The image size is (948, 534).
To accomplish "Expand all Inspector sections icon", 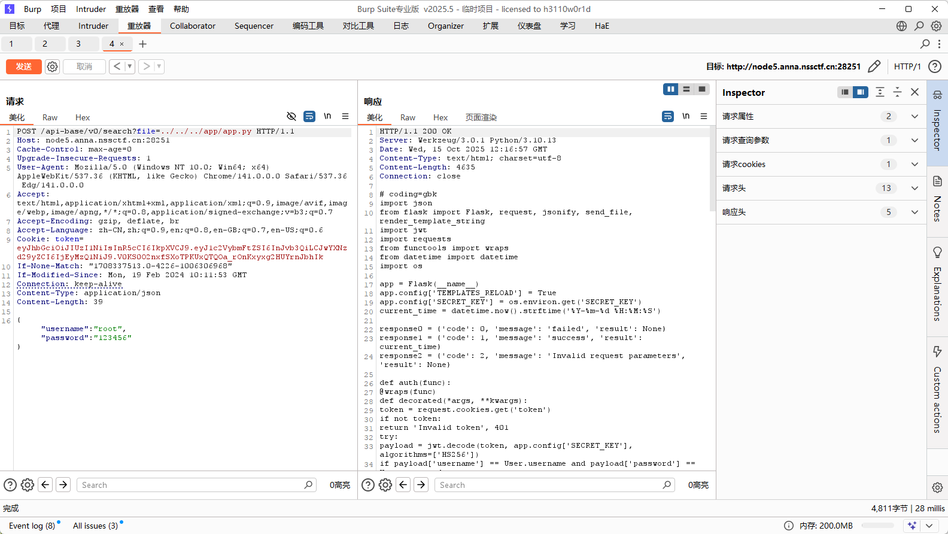I will pos(880,92).
